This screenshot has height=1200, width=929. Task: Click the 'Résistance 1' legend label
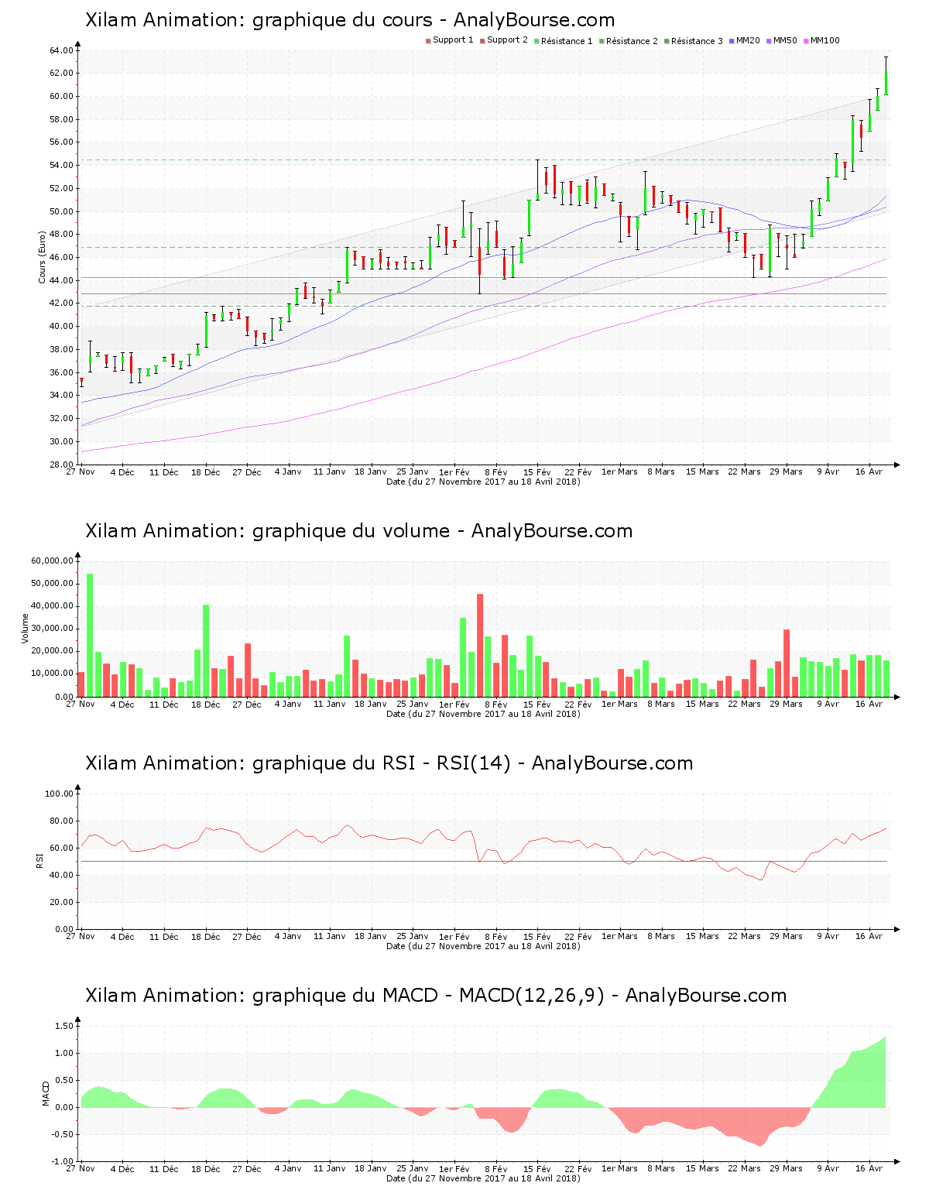click(567, 40)
